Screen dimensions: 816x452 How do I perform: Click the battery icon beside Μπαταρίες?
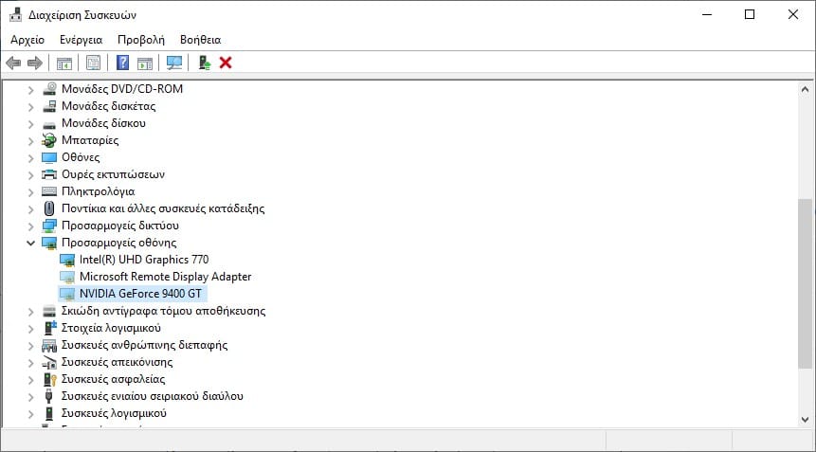[49, 140]
